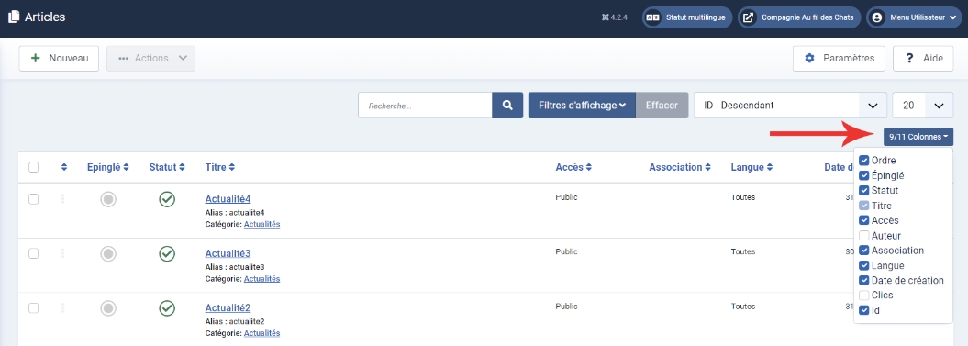Toggle pinned icon for Actualité3
This screenshot has width=968, height=346.
(108, 253)
